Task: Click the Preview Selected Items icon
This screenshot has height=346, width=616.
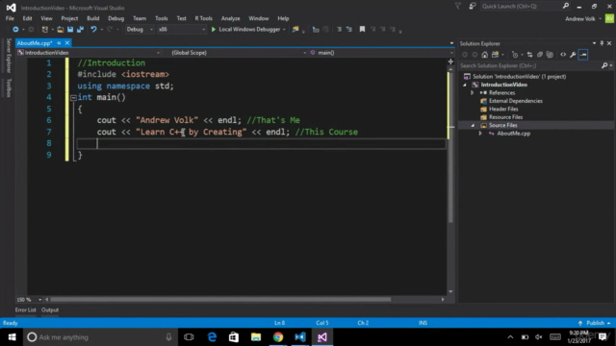Action: coord(583,55)
